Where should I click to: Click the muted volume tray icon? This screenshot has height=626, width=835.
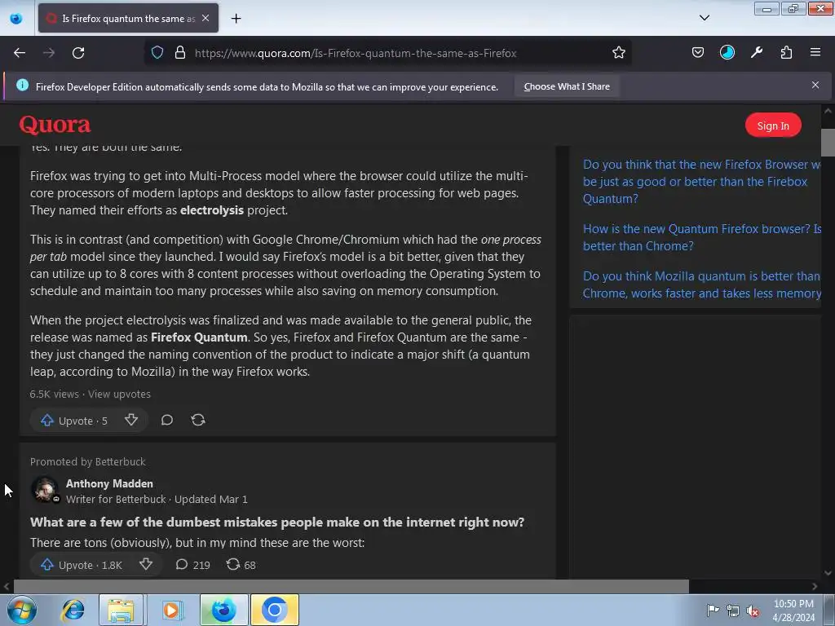pos(753,611)
